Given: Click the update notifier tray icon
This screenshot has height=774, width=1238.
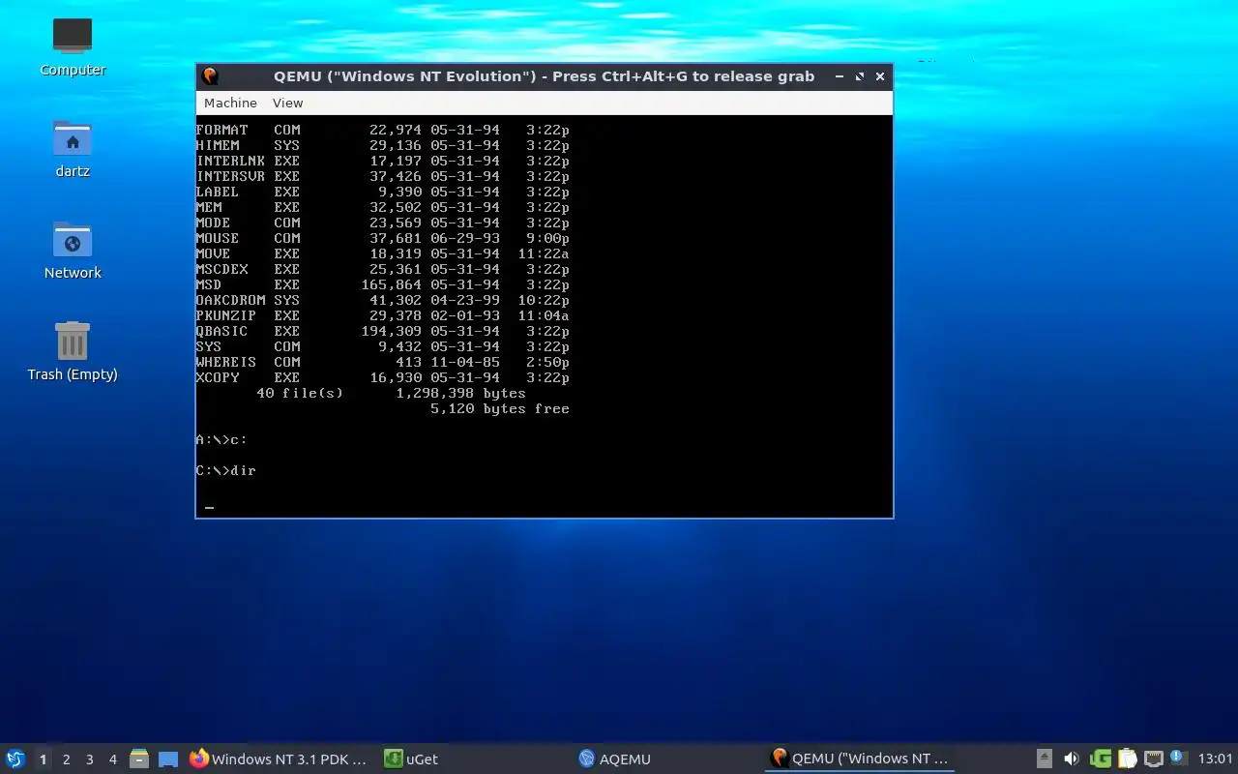Looking at the screenshot, I should click(1177, 758).
